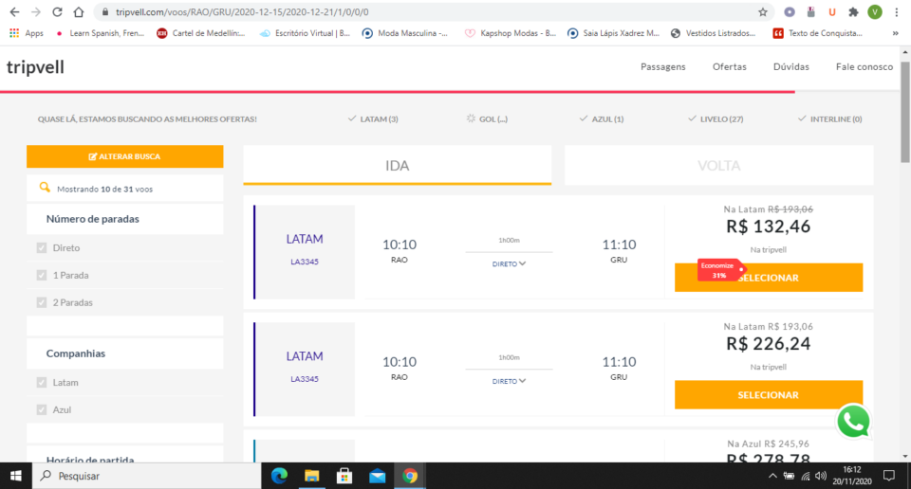Bookmark this page with star icon
This screenshot has height=489, width=911.
763,12
